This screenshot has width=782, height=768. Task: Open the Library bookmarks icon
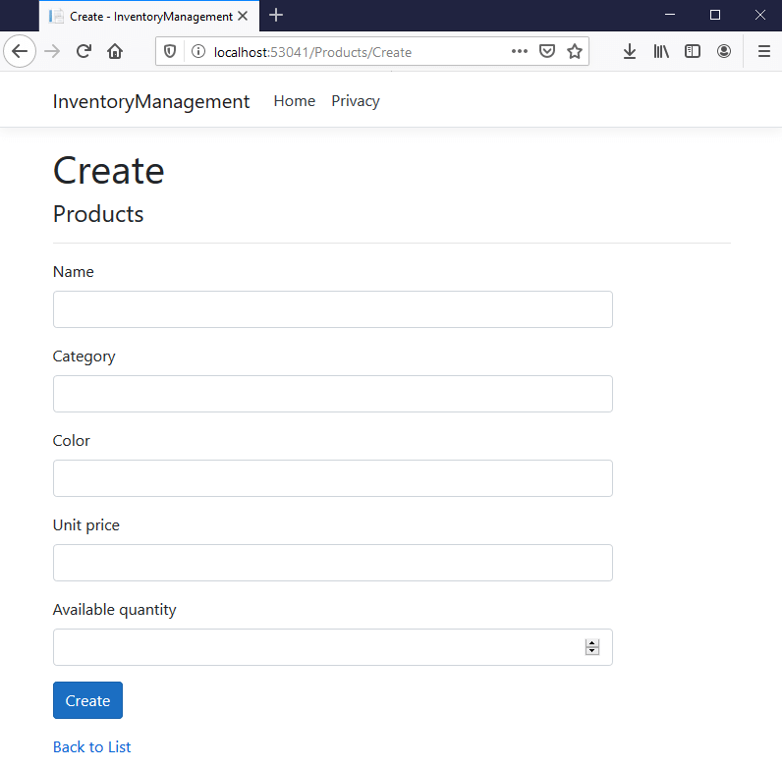coord(661,52)
